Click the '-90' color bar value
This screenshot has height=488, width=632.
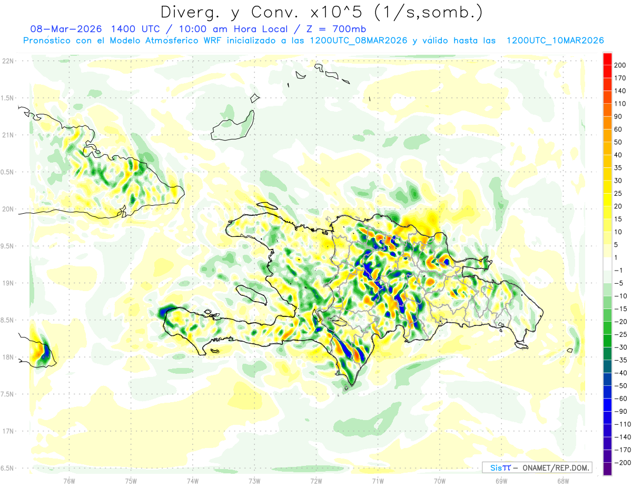tap(620, 411)
